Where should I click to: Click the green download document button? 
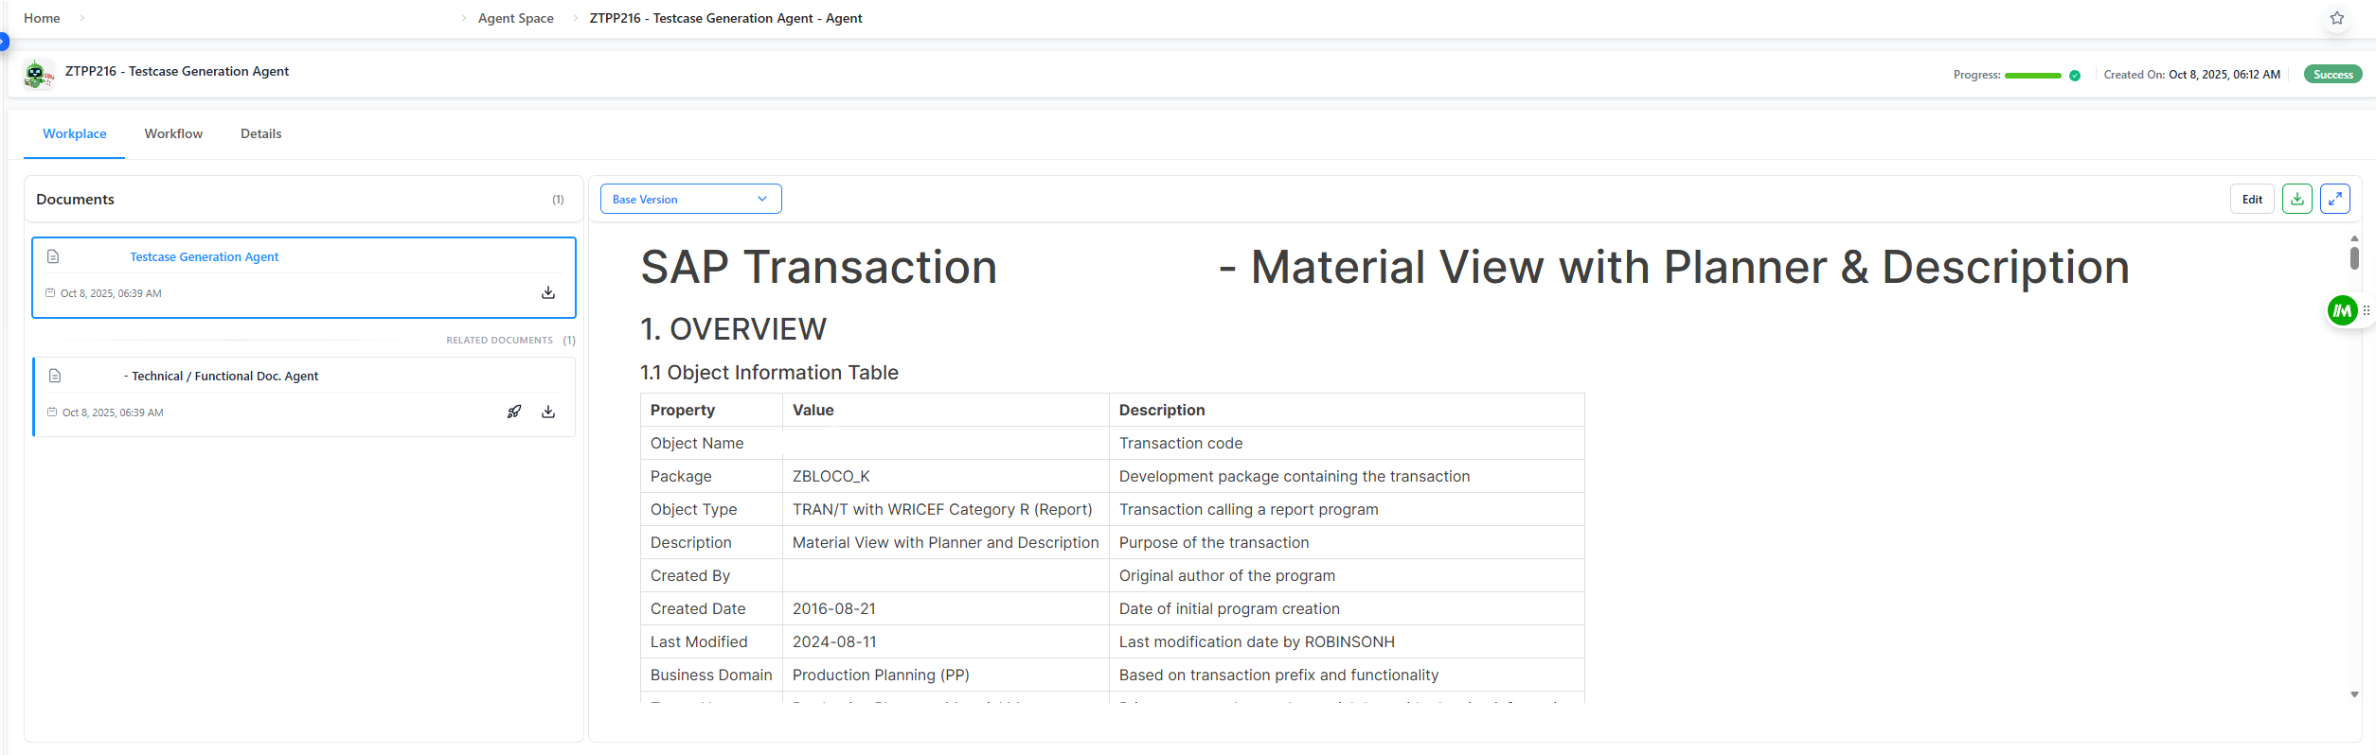click(2296, 200)
